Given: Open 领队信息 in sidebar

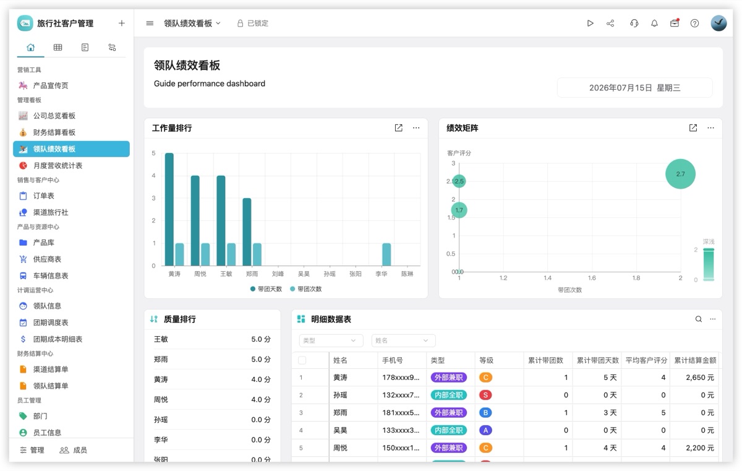Looking at the screenshot, I should coord(71,306).
